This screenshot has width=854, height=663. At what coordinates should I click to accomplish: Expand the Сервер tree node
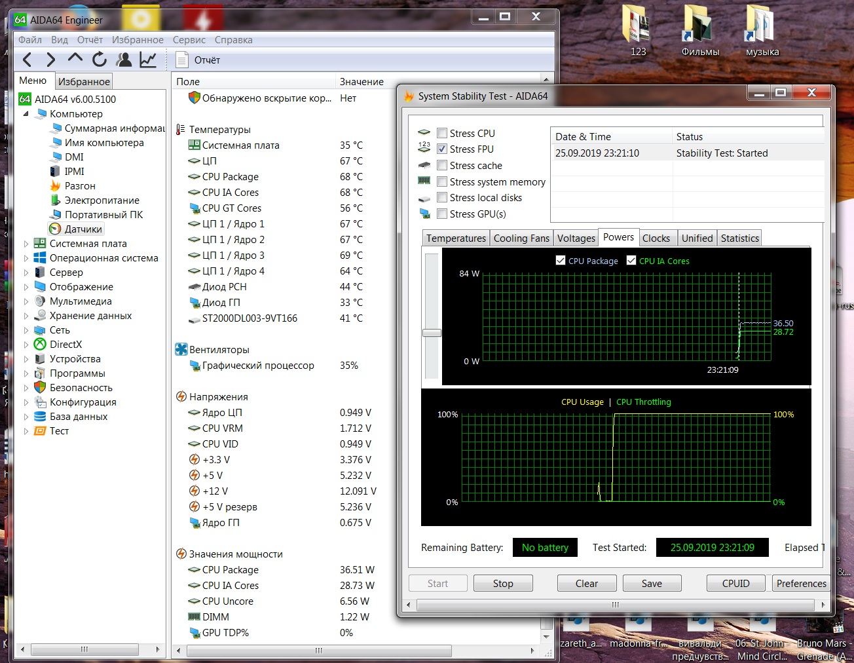pos(26,273)
